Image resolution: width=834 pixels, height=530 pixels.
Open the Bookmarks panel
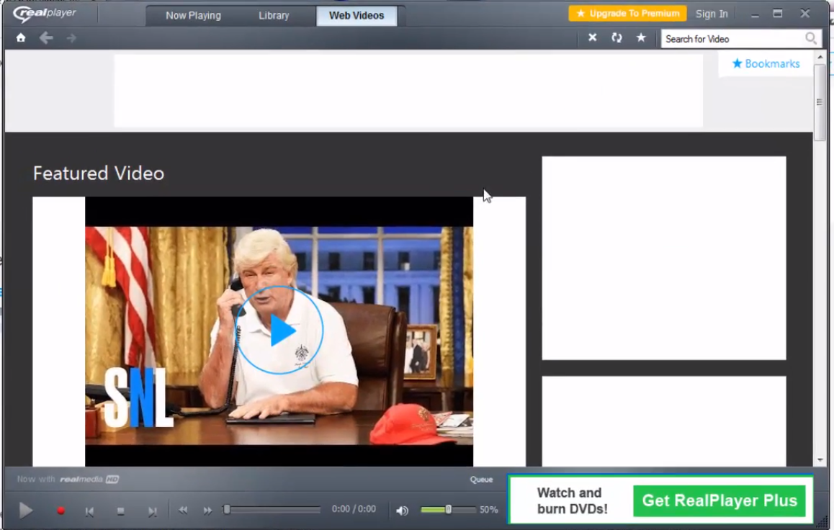point(766,64)
